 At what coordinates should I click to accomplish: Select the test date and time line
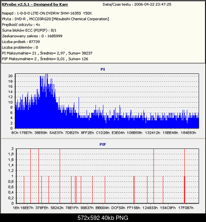pyautogui.click(x=137, y=4)
